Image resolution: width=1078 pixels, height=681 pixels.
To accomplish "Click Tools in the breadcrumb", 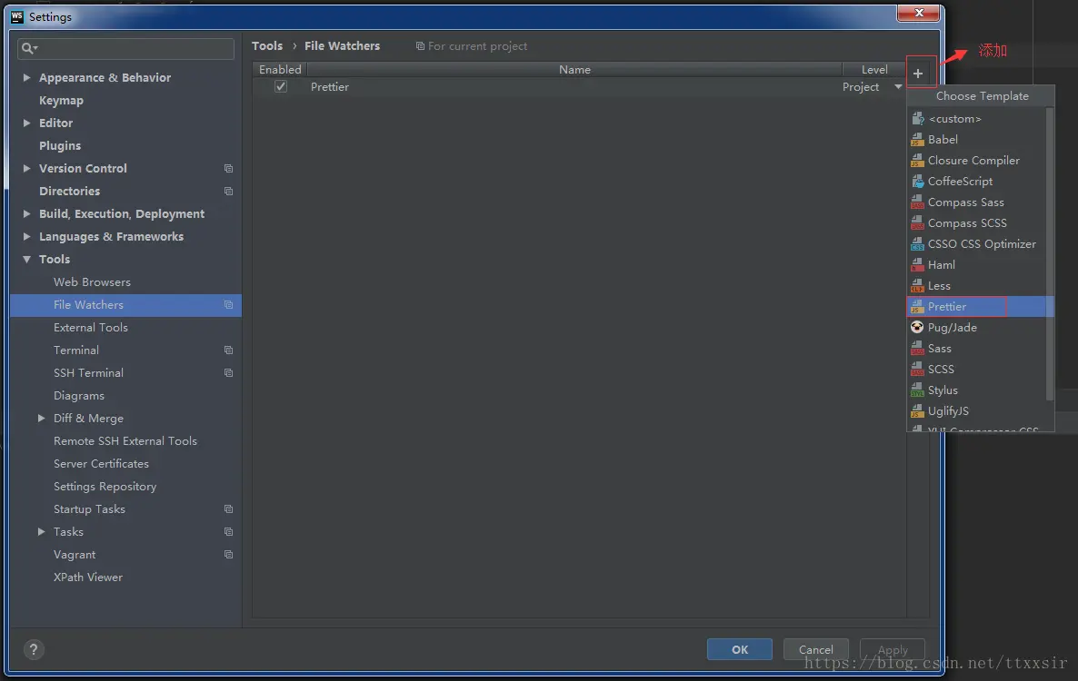I will 267,45.
